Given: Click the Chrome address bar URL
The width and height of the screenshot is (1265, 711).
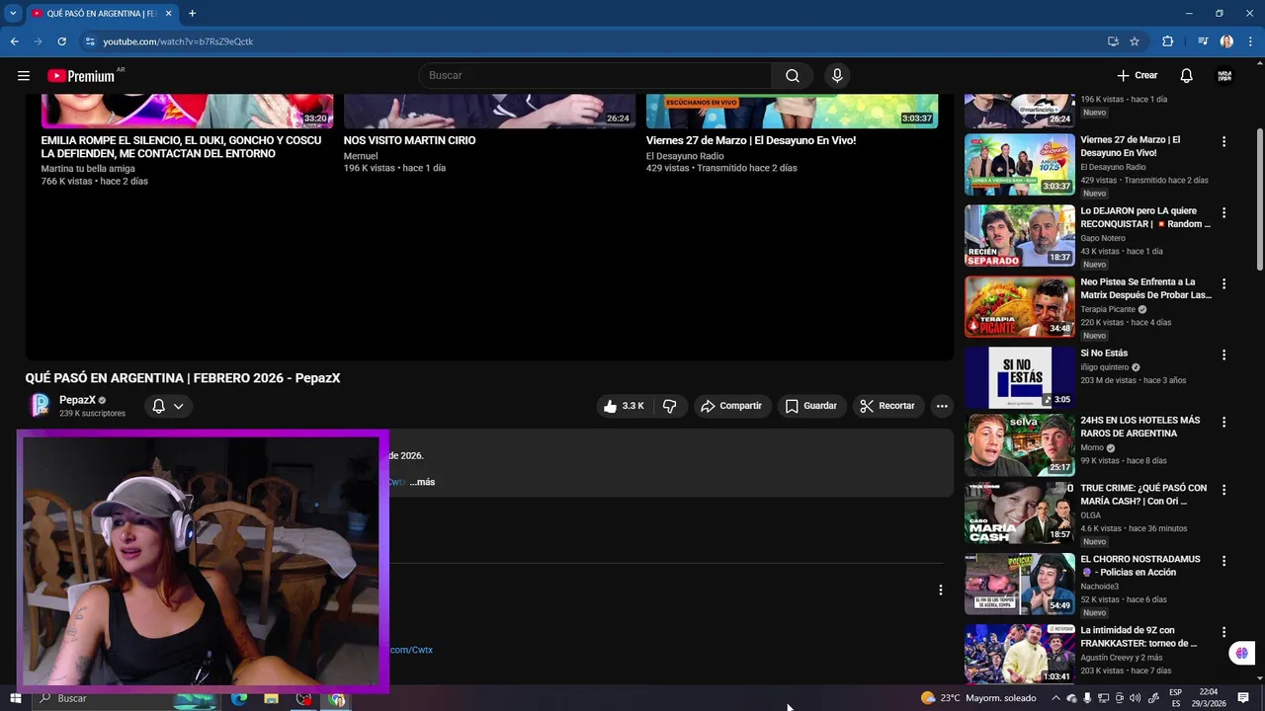Looking at the screenshot, I should (x=178, y=41).
